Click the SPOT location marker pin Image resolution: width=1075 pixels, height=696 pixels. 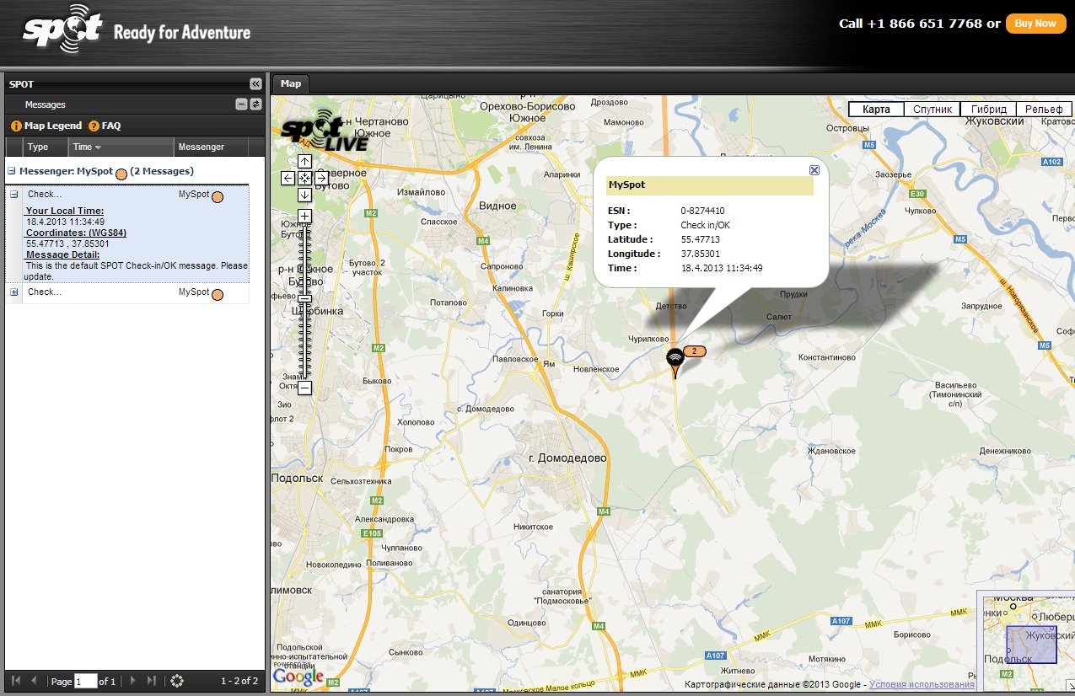click(x=675, y=362)
